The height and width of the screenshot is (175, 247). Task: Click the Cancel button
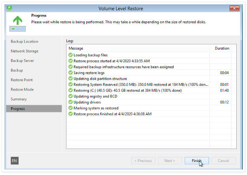click(x=223, y=161)
